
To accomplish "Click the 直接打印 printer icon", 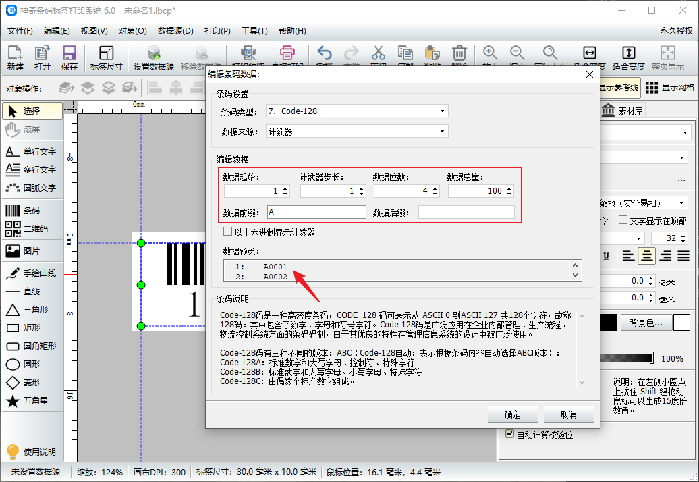I will pos(287,53).
